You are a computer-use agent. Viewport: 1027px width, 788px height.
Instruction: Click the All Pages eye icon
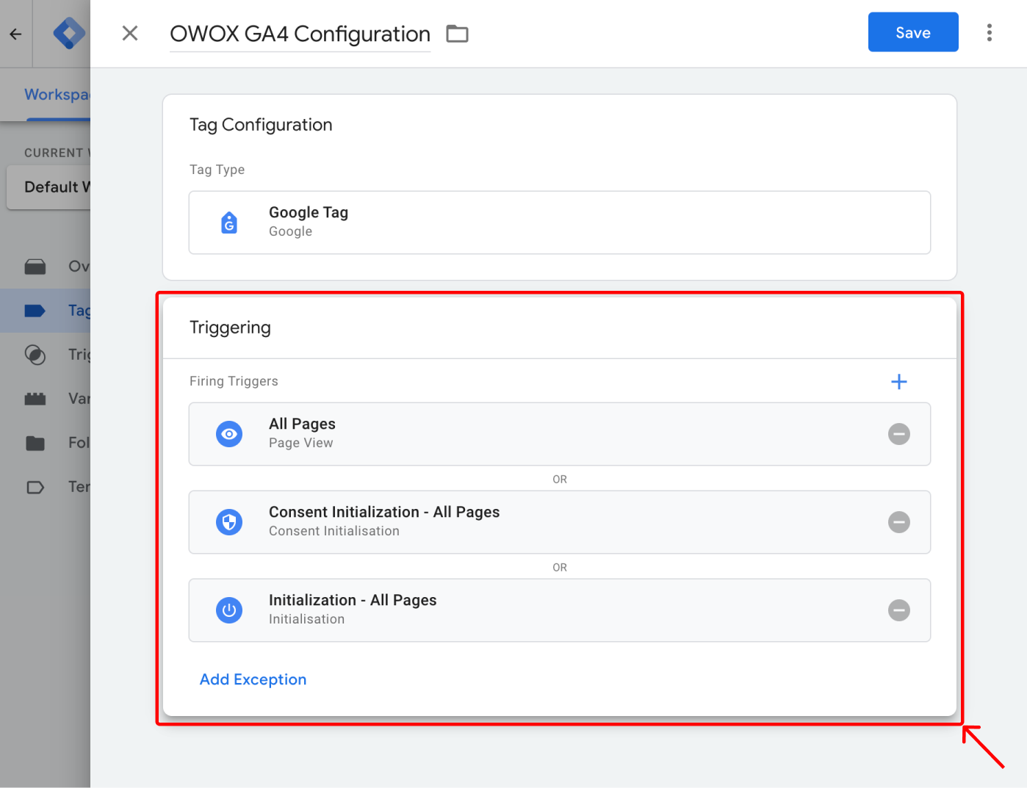point(229,434)
